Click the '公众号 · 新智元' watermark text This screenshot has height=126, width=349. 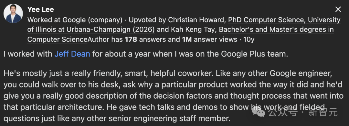[303, 113]
